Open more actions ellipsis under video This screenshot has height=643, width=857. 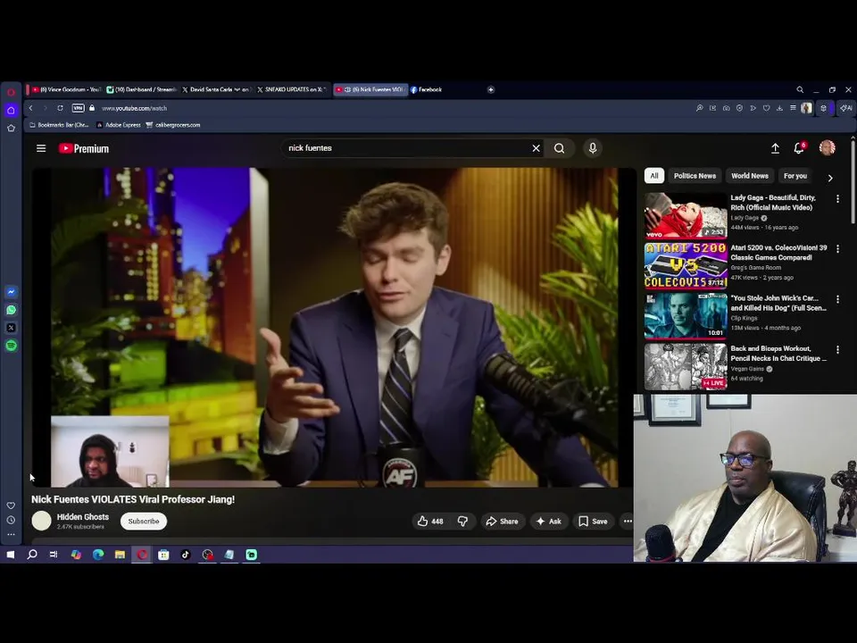[628, 521]
